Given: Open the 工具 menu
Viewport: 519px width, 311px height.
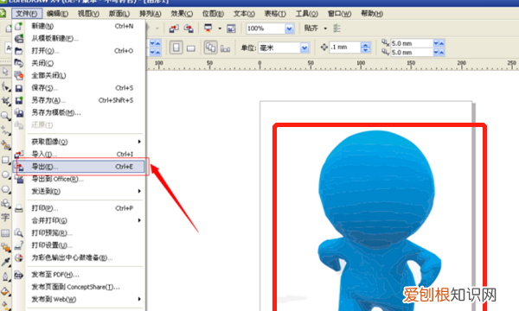Looking at the screenshot, I should tap(307, 14).
